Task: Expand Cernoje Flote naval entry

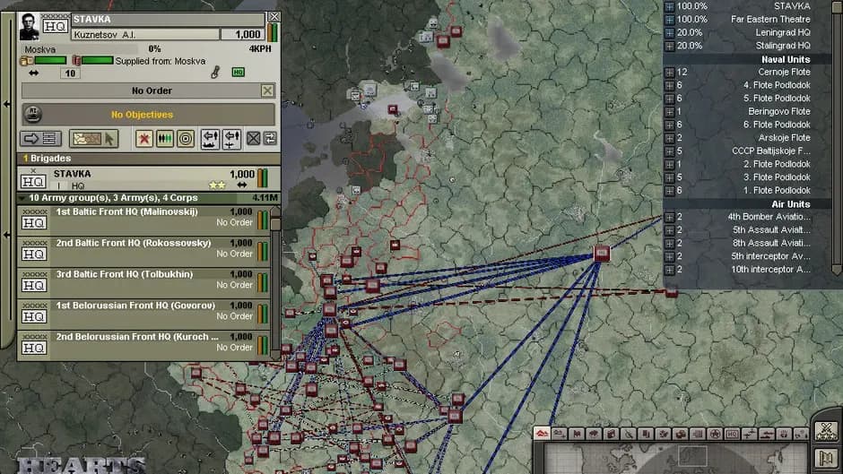Action: pyautogui.click(x=669, y=72)
